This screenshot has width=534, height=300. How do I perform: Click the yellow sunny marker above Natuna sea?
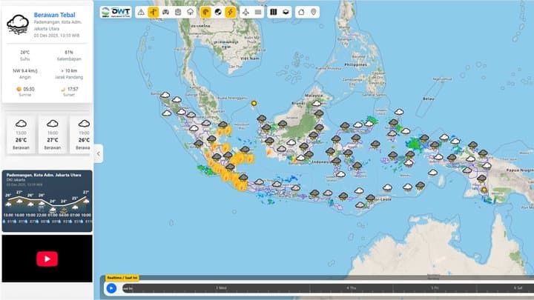(254, 103)
